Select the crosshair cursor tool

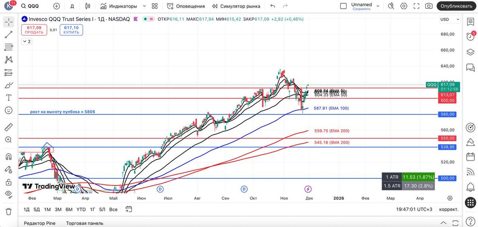pyautogui.click(x=9, y=22)
